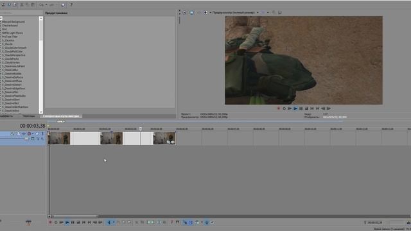Pause playback under the video preview
This screenshot has height=231, width=411.
[301, 108]
